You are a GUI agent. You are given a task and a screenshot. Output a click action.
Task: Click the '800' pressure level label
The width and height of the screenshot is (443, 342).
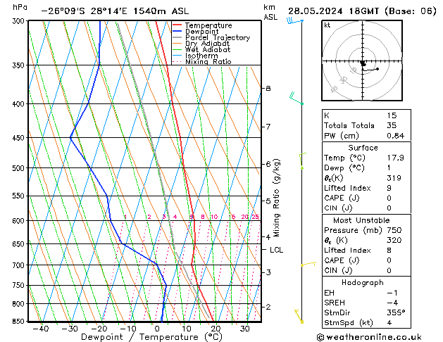20,304
